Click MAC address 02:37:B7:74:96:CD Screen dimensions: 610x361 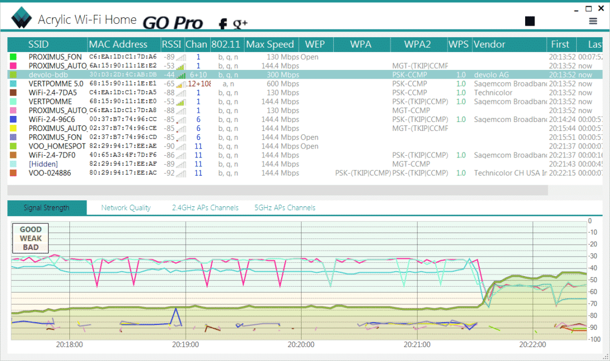click(123, 138)
